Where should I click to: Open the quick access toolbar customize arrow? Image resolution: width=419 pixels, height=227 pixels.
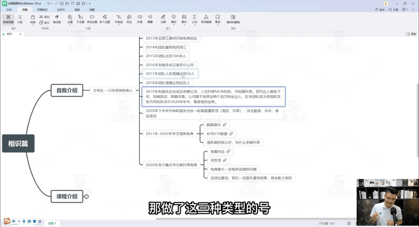(90, 4)
